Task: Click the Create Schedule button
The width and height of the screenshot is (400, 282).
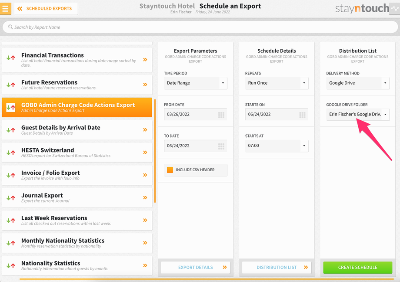Action: pyautogui.click(x=358, y=268)
